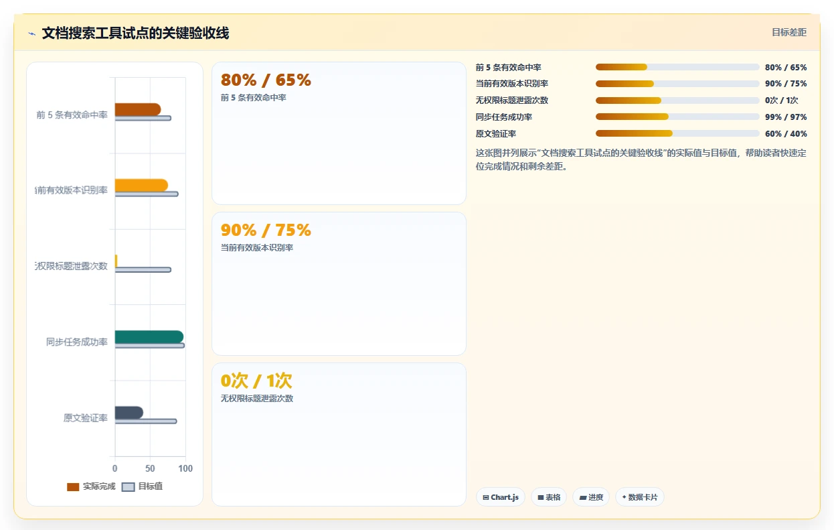Screen dimensions: 834x530
Task: Click the lightning icon beside the page title
Action: point(31,34)
